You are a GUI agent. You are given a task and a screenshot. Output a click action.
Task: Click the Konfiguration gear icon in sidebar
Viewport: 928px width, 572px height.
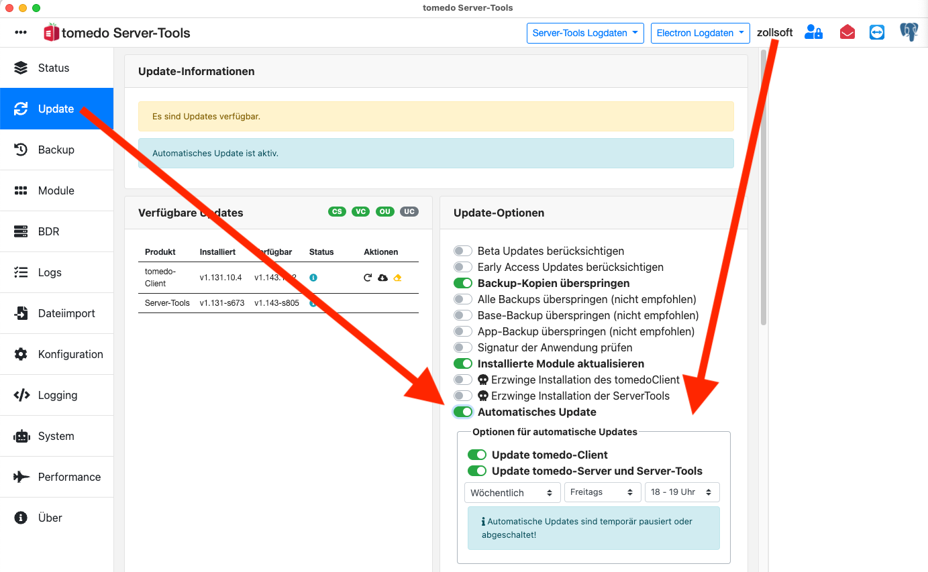[21, 354]
